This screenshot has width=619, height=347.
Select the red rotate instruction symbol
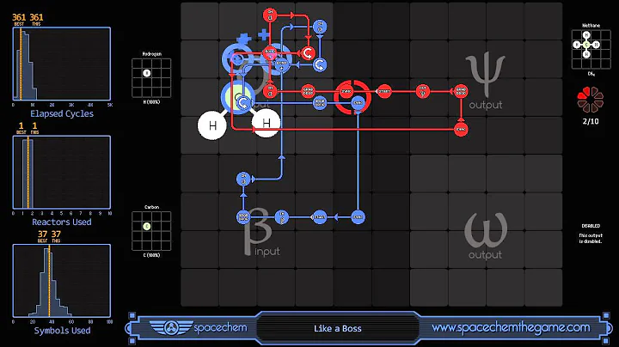pos(308,53)
